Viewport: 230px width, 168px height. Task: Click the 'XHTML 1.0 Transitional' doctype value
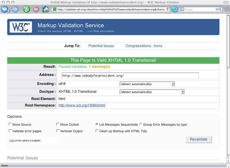[x=77, y=91]
